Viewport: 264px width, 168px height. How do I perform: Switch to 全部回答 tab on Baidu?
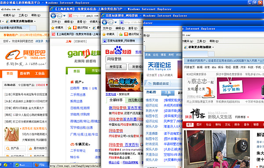(116, 100)
